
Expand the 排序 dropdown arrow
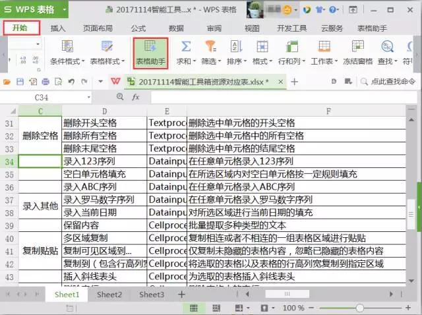(245, 61)
